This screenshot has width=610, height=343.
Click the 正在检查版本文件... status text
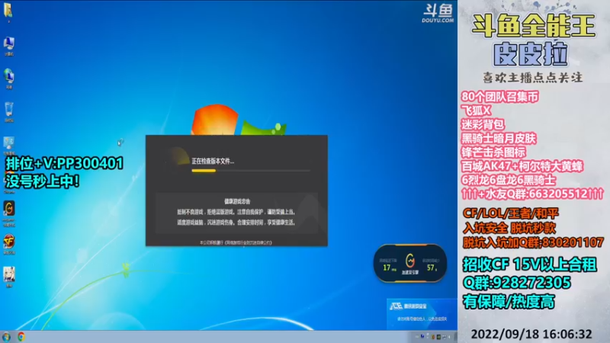pos(213,161)
